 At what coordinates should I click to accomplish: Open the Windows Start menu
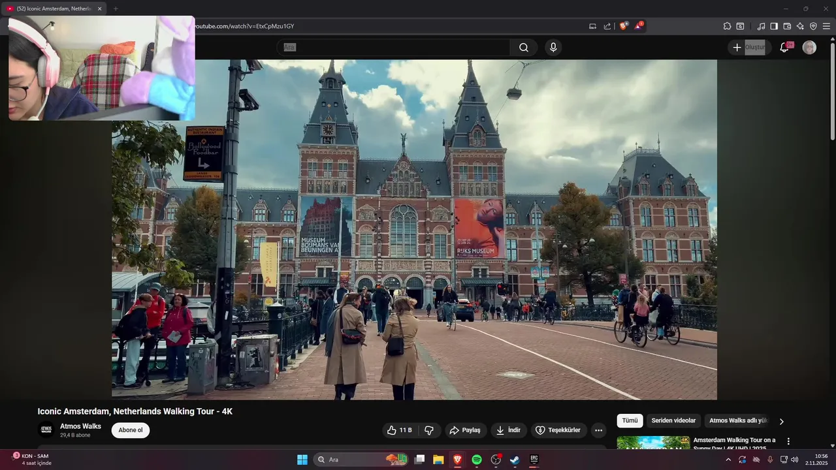302,460
